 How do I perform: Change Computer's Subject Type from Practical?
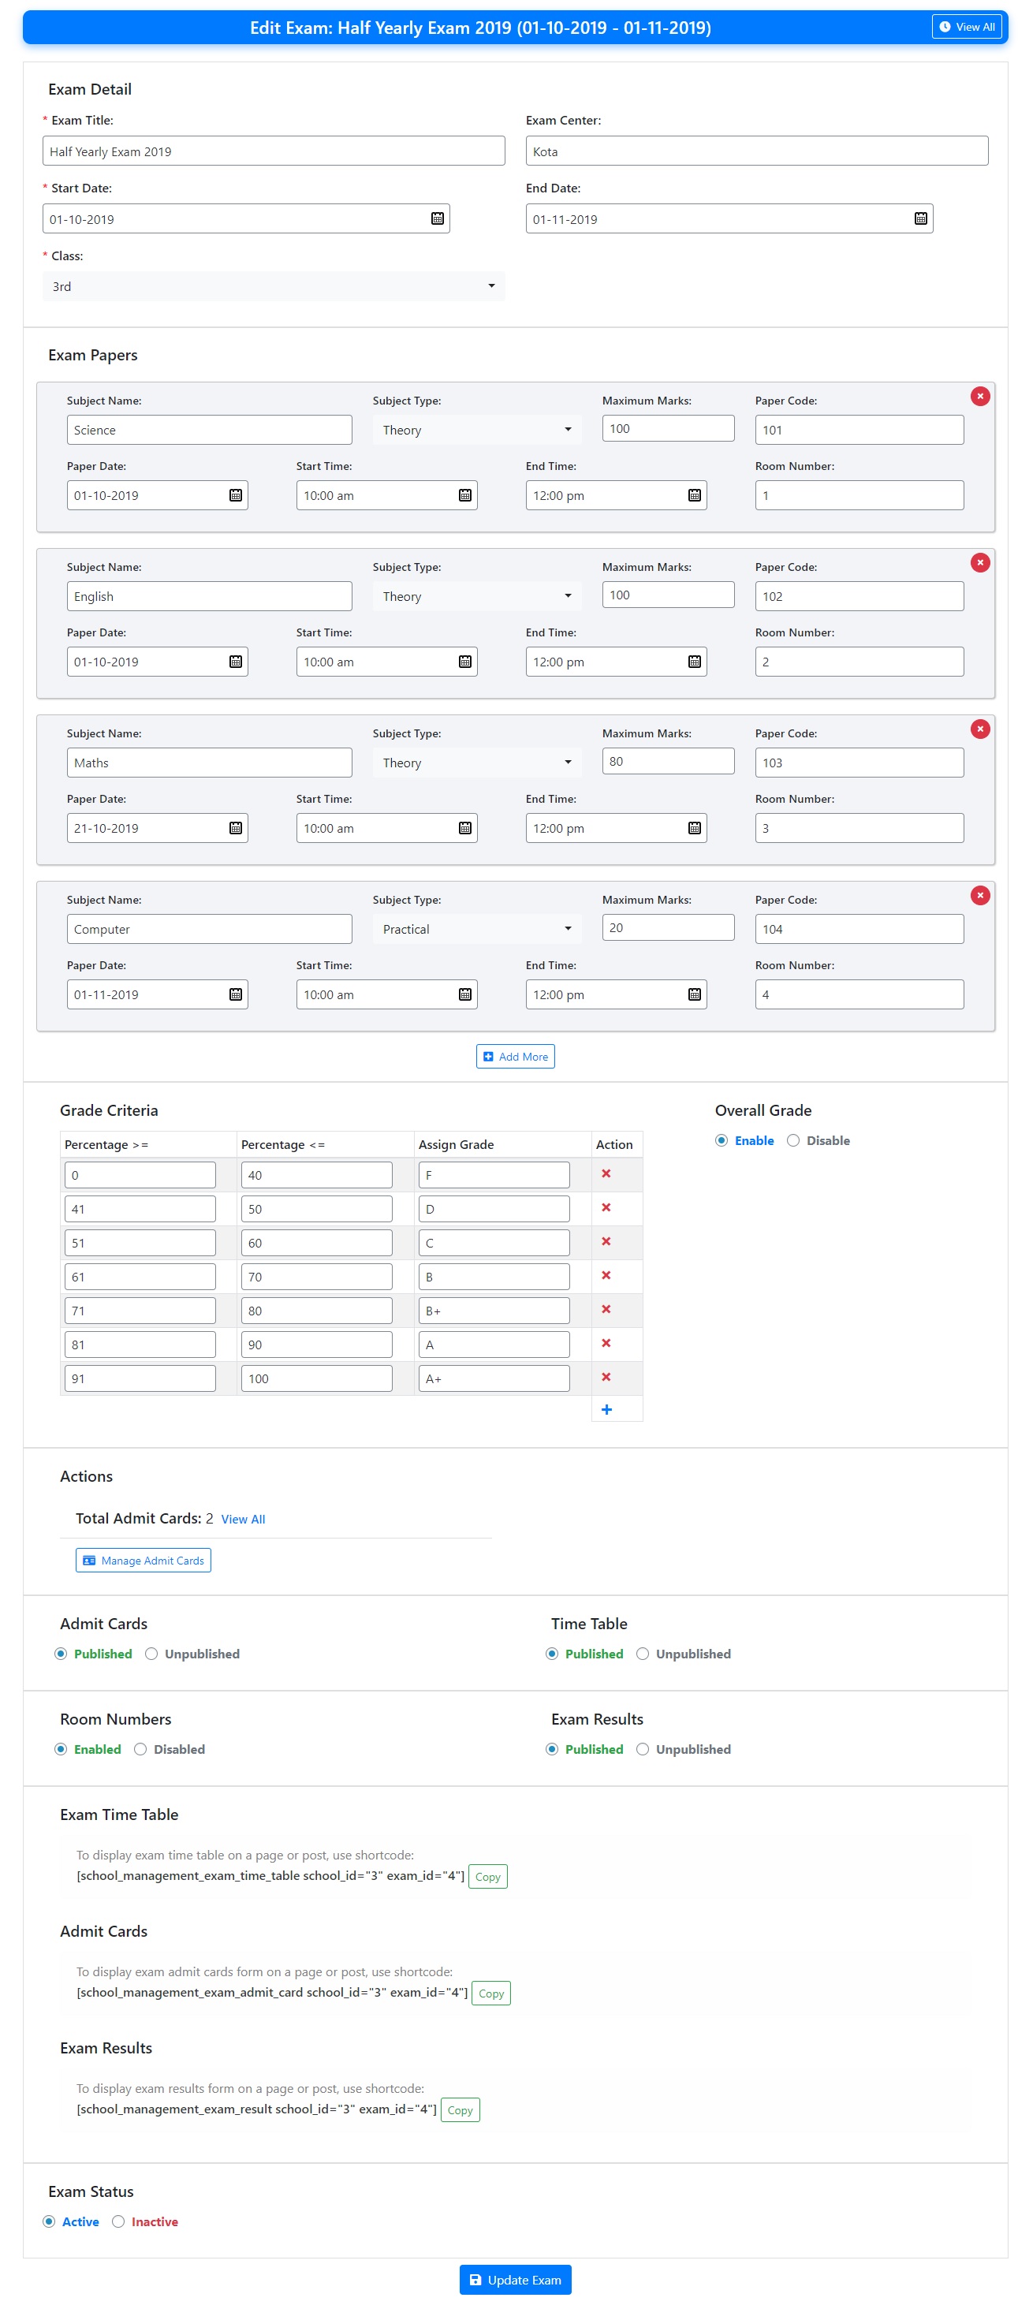pyautogui.click(x=476, y=930)
